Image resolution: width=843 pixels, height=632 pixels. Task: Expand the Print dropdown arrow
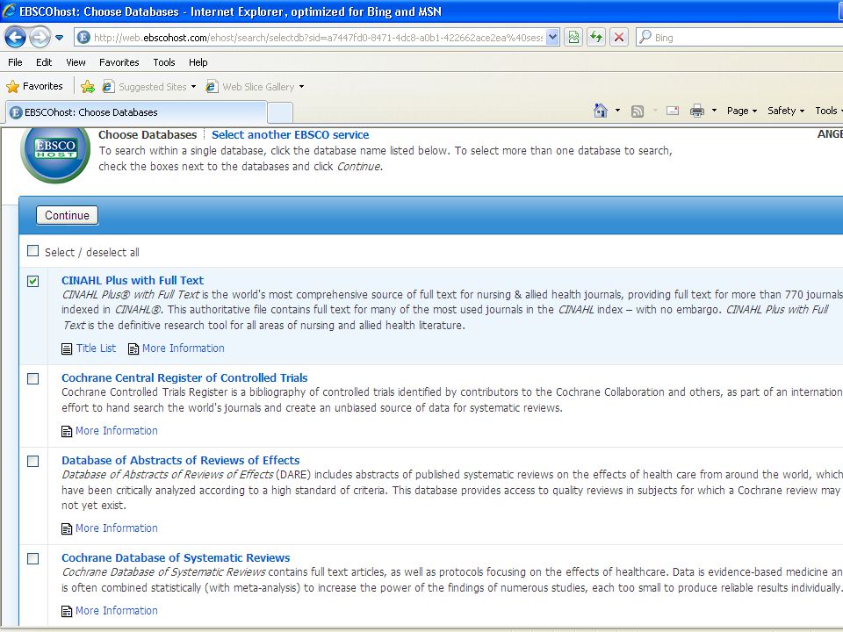tap(714, 111)
